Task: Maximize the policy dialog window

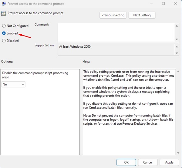Action: pyautogui.click(x=163, y=4)
